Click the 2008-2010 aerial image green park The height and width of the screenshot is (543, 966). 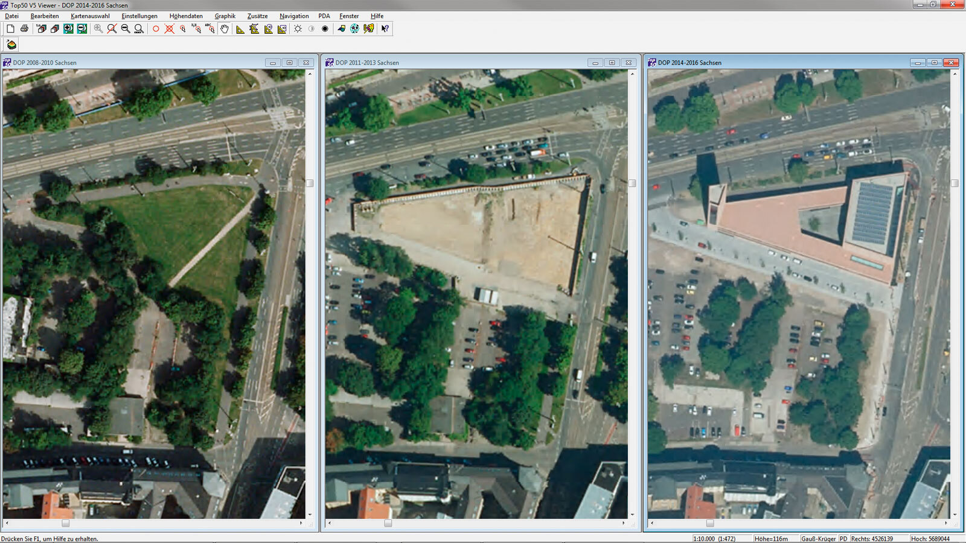[x=154, y=294]
